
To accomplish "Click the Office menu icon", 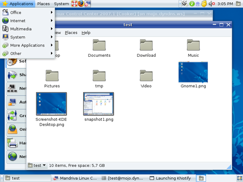I will [x=5, y=13].
